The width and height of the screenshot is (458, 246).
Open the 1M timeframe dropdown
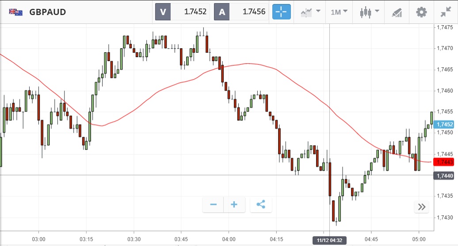click(x=339, y=12)
